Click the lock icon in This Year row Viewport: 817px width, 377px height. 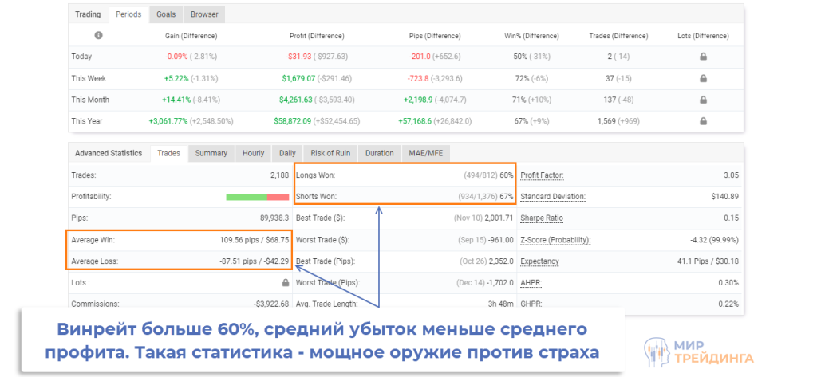pyautogui.click(x=703, y=121)
